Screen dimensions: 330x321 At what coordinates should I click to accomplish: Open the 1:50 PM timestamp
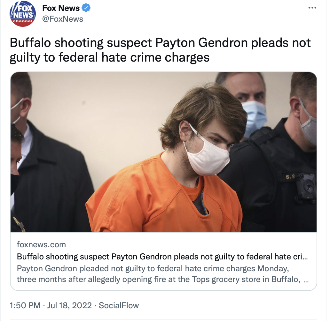25,305
